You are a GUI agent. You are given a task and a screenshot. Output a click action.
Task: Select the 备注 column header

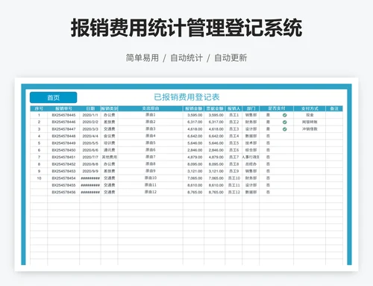point(334,108)
